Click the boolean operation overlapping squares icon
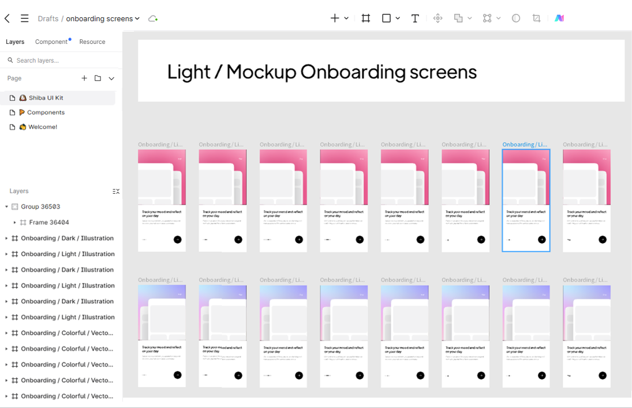 click(458, 18)
